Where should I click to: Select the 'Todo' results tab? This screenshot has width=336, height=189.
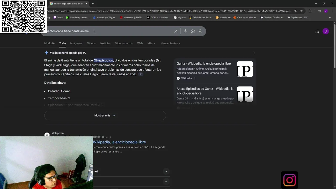click(62, 43)
